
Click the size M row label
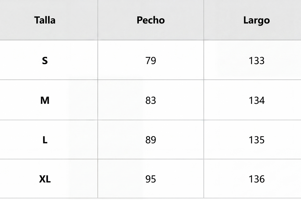point(45,100)
